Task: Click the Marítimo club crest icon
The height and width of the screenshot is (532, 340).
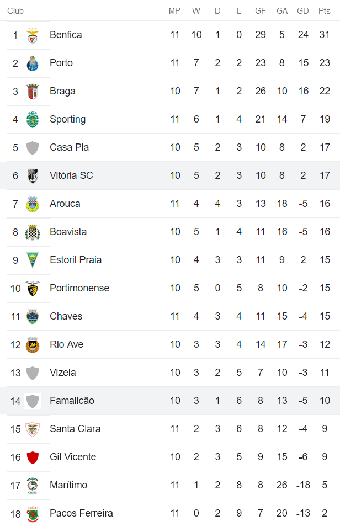Action: click(33, 486)
